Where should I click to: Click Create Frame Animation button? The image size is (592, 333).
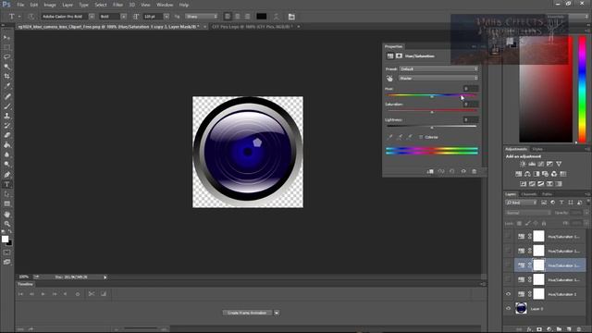click(x=247, y=313)
